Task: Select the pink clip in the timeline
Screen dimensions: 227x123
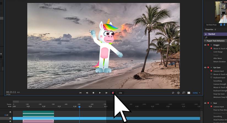Action: click(38, 121)
